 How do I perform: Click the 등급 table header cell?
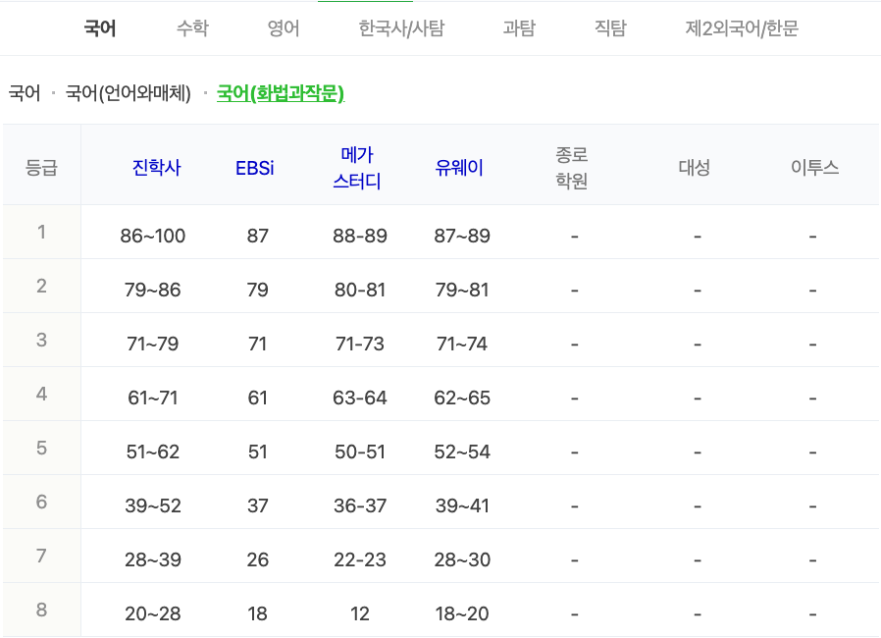[41, 164]
